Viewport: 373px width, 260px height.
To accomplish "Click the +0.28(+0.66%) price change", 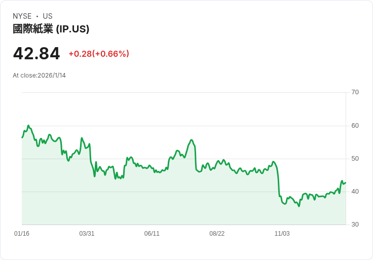I will pyautogui.click(x=99, y=54).
